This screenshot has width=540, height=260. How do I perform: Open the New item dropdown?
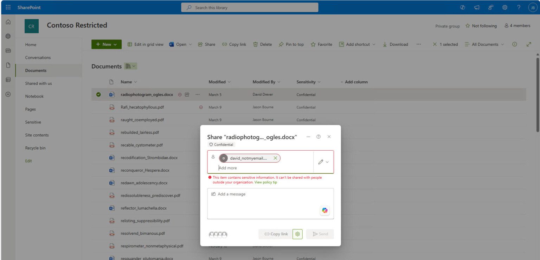[106, 44]
